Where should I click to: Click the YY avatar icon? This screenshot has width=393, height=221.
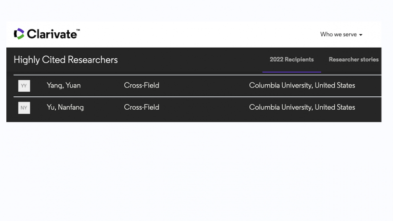(x=24, y=86)
